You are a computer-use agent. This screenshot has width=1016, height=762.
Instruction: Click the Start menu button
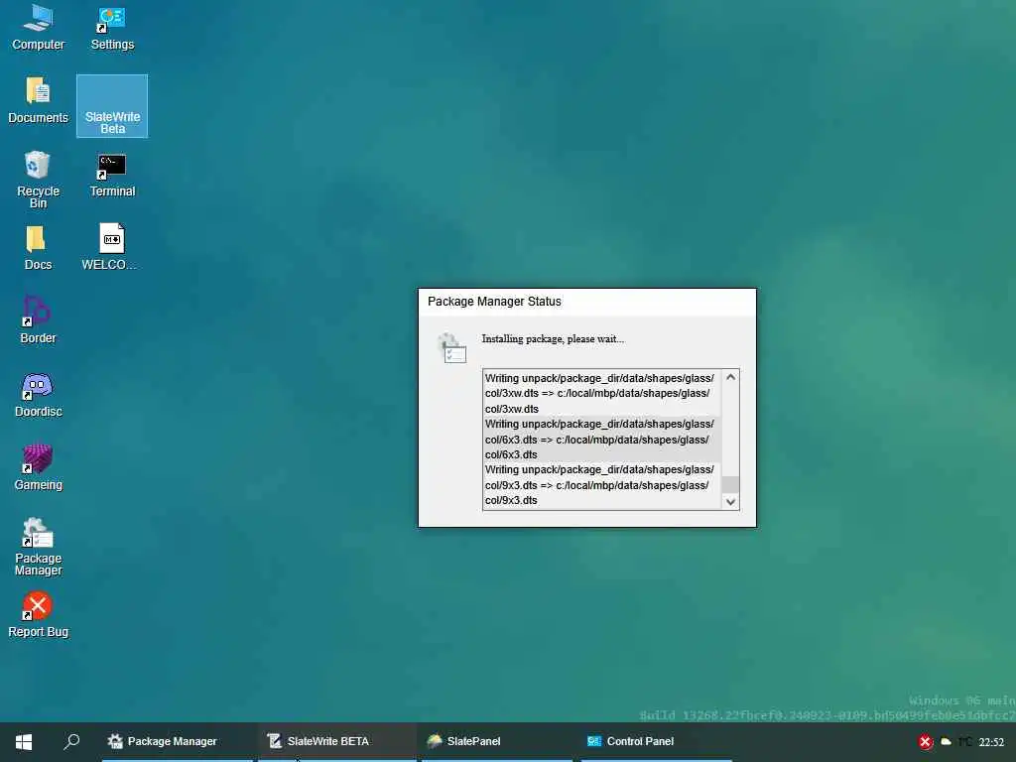(24, 741)
